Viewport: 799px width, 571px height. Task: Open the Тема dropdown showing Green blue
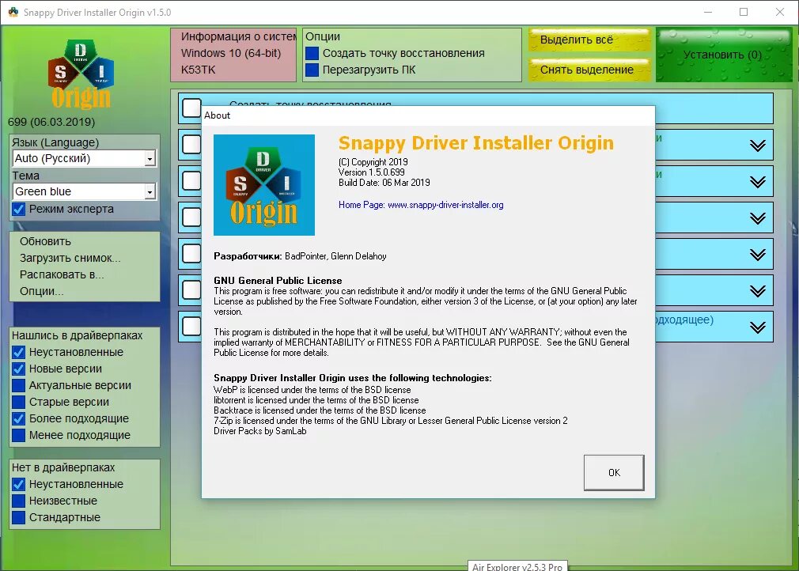tap(151, 191)
